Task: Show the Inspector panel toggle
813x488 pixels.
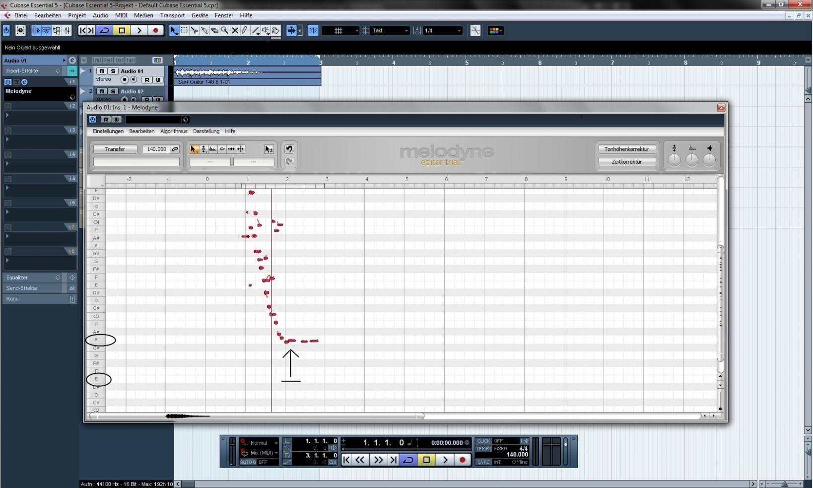Action: click(x=36, y=30)
